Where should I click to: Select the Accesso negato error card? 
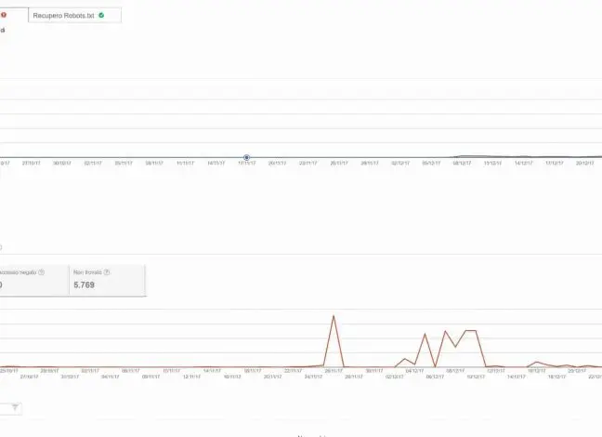[33, 280]
